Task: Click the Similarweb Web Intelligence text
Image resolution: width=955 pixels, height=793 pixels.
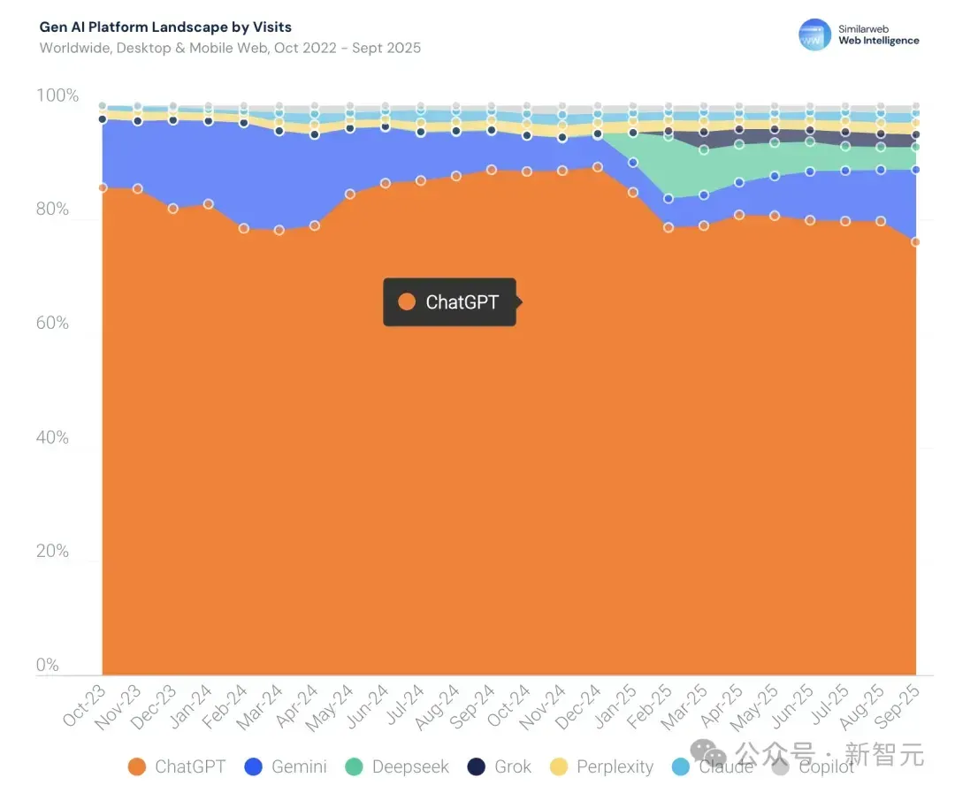Action: 878,34
